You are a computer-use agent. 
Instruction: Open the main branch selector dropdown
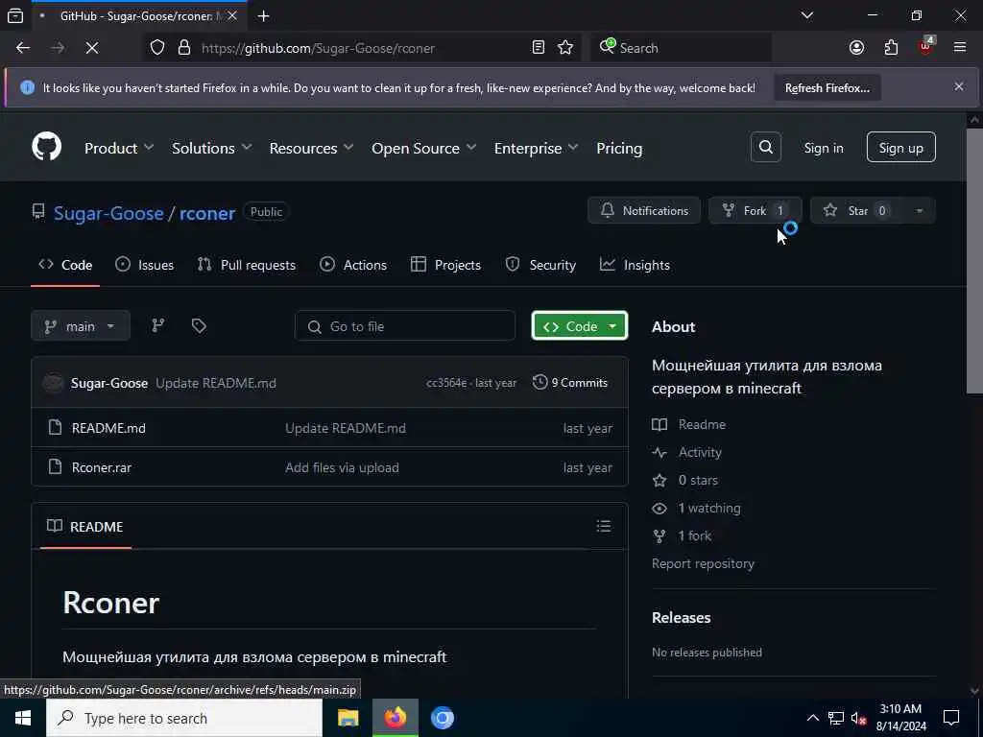[81, 326]
